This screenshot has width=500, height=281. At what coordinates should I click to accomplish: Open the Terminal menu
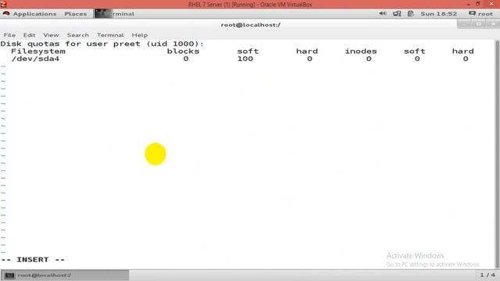click(110, 35)
